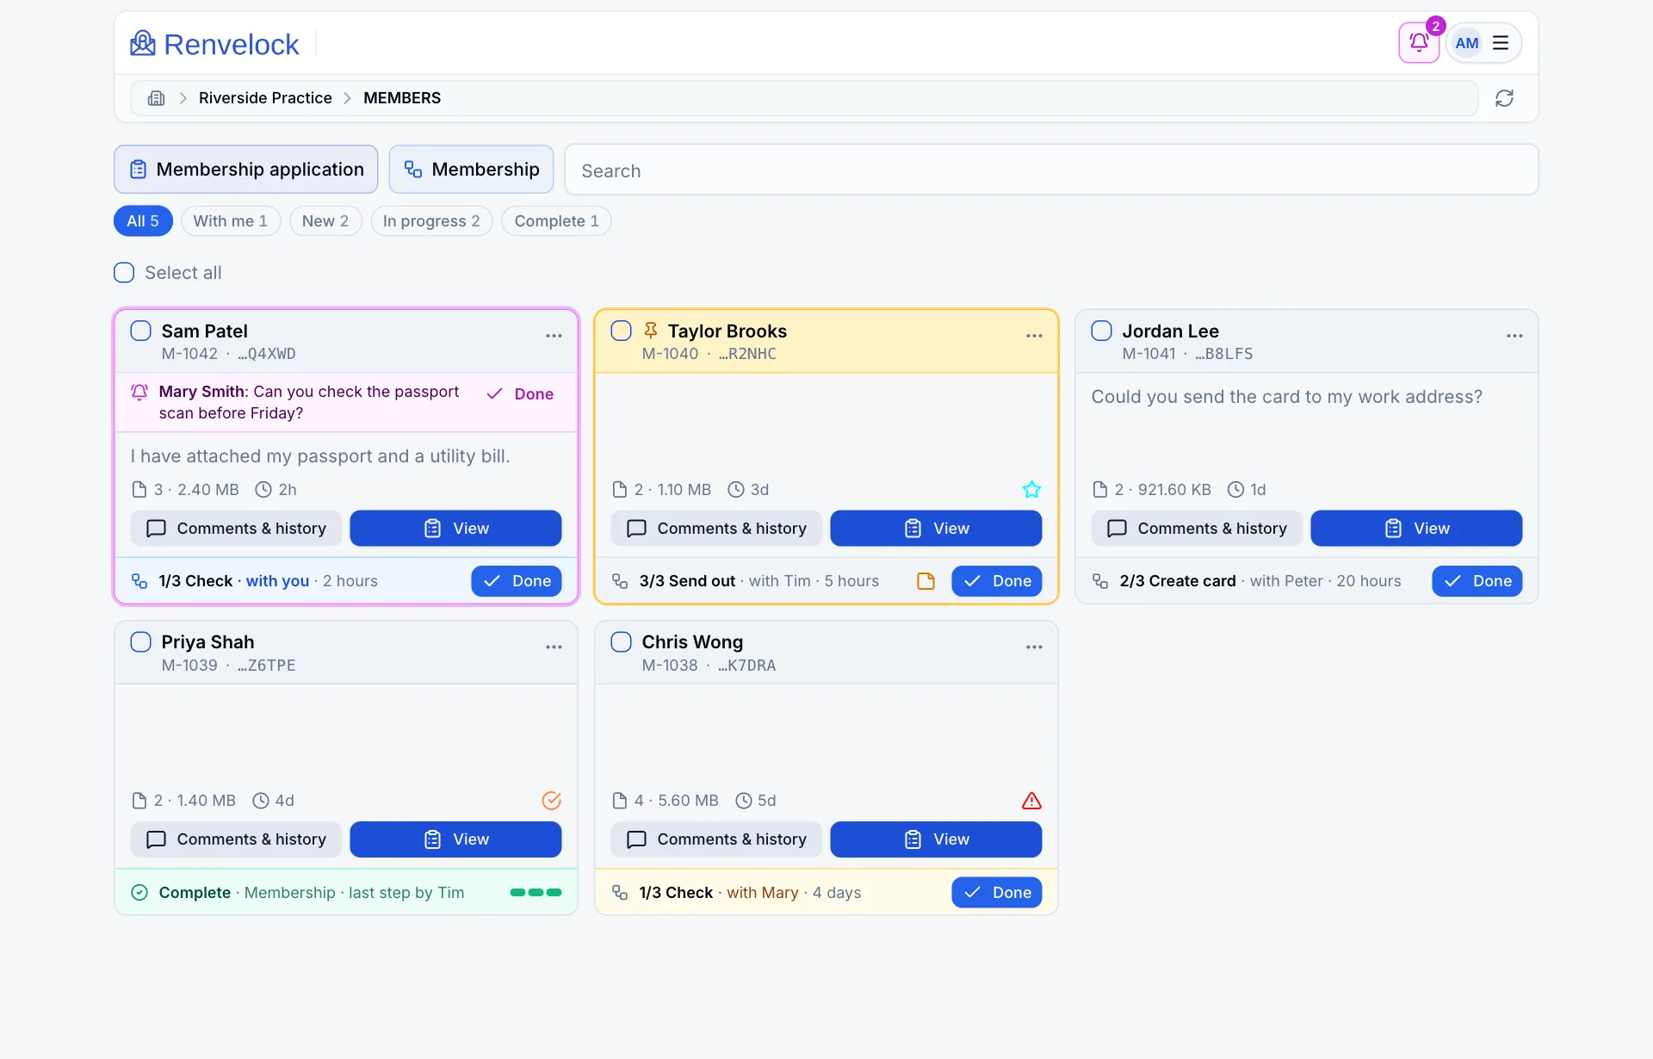Click the orange note icon in Taylor Brooks footer
This screenshot has height=1059, width=1653.
[x=926, y=581]
